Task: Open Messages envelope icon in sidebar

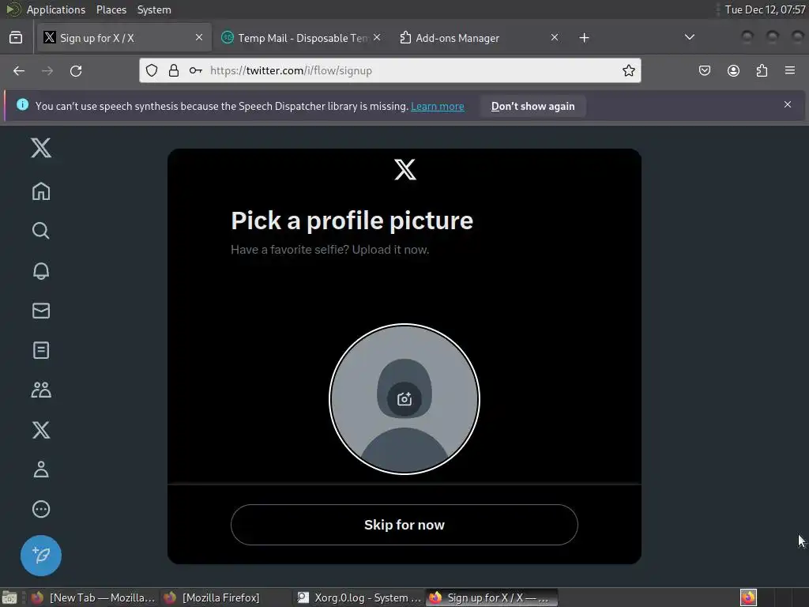Action: 41,310
